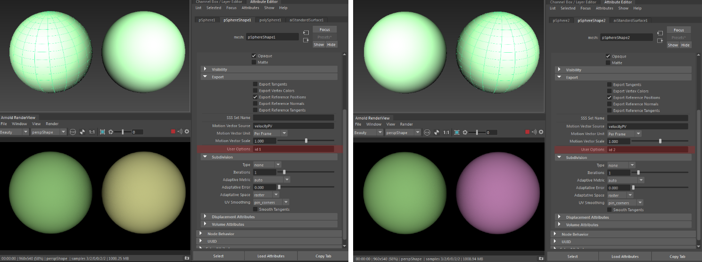This screenshot has width=702, height=262.
Task: Open Attributes menu in left Attribute Editor
Action: coord(250,8)
